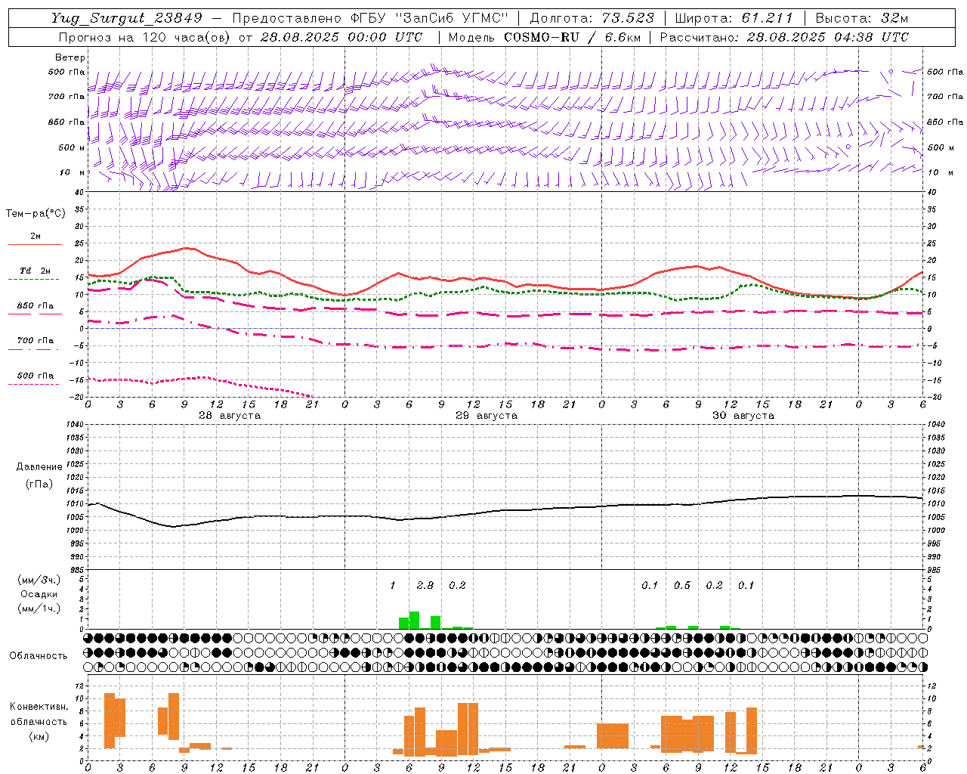Click the Прогноз на 120 часа(ов) text
This screenshot has width=967, height=774.
pos(145,37)
